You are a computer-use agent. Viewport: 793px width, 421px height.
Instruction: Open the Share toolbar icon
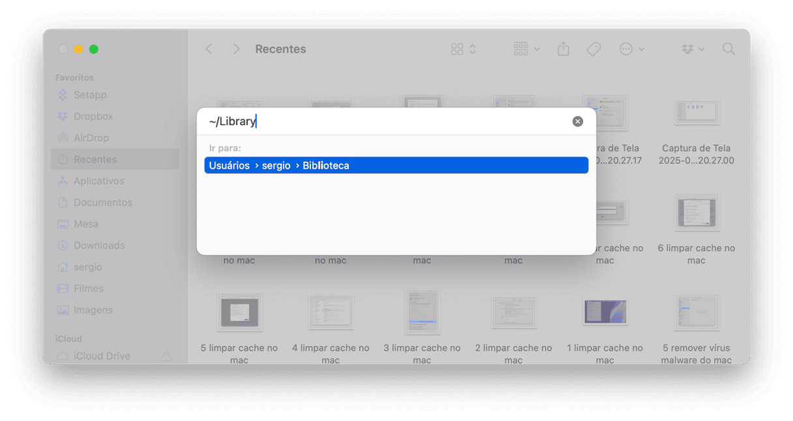click(x=563, y=49)
